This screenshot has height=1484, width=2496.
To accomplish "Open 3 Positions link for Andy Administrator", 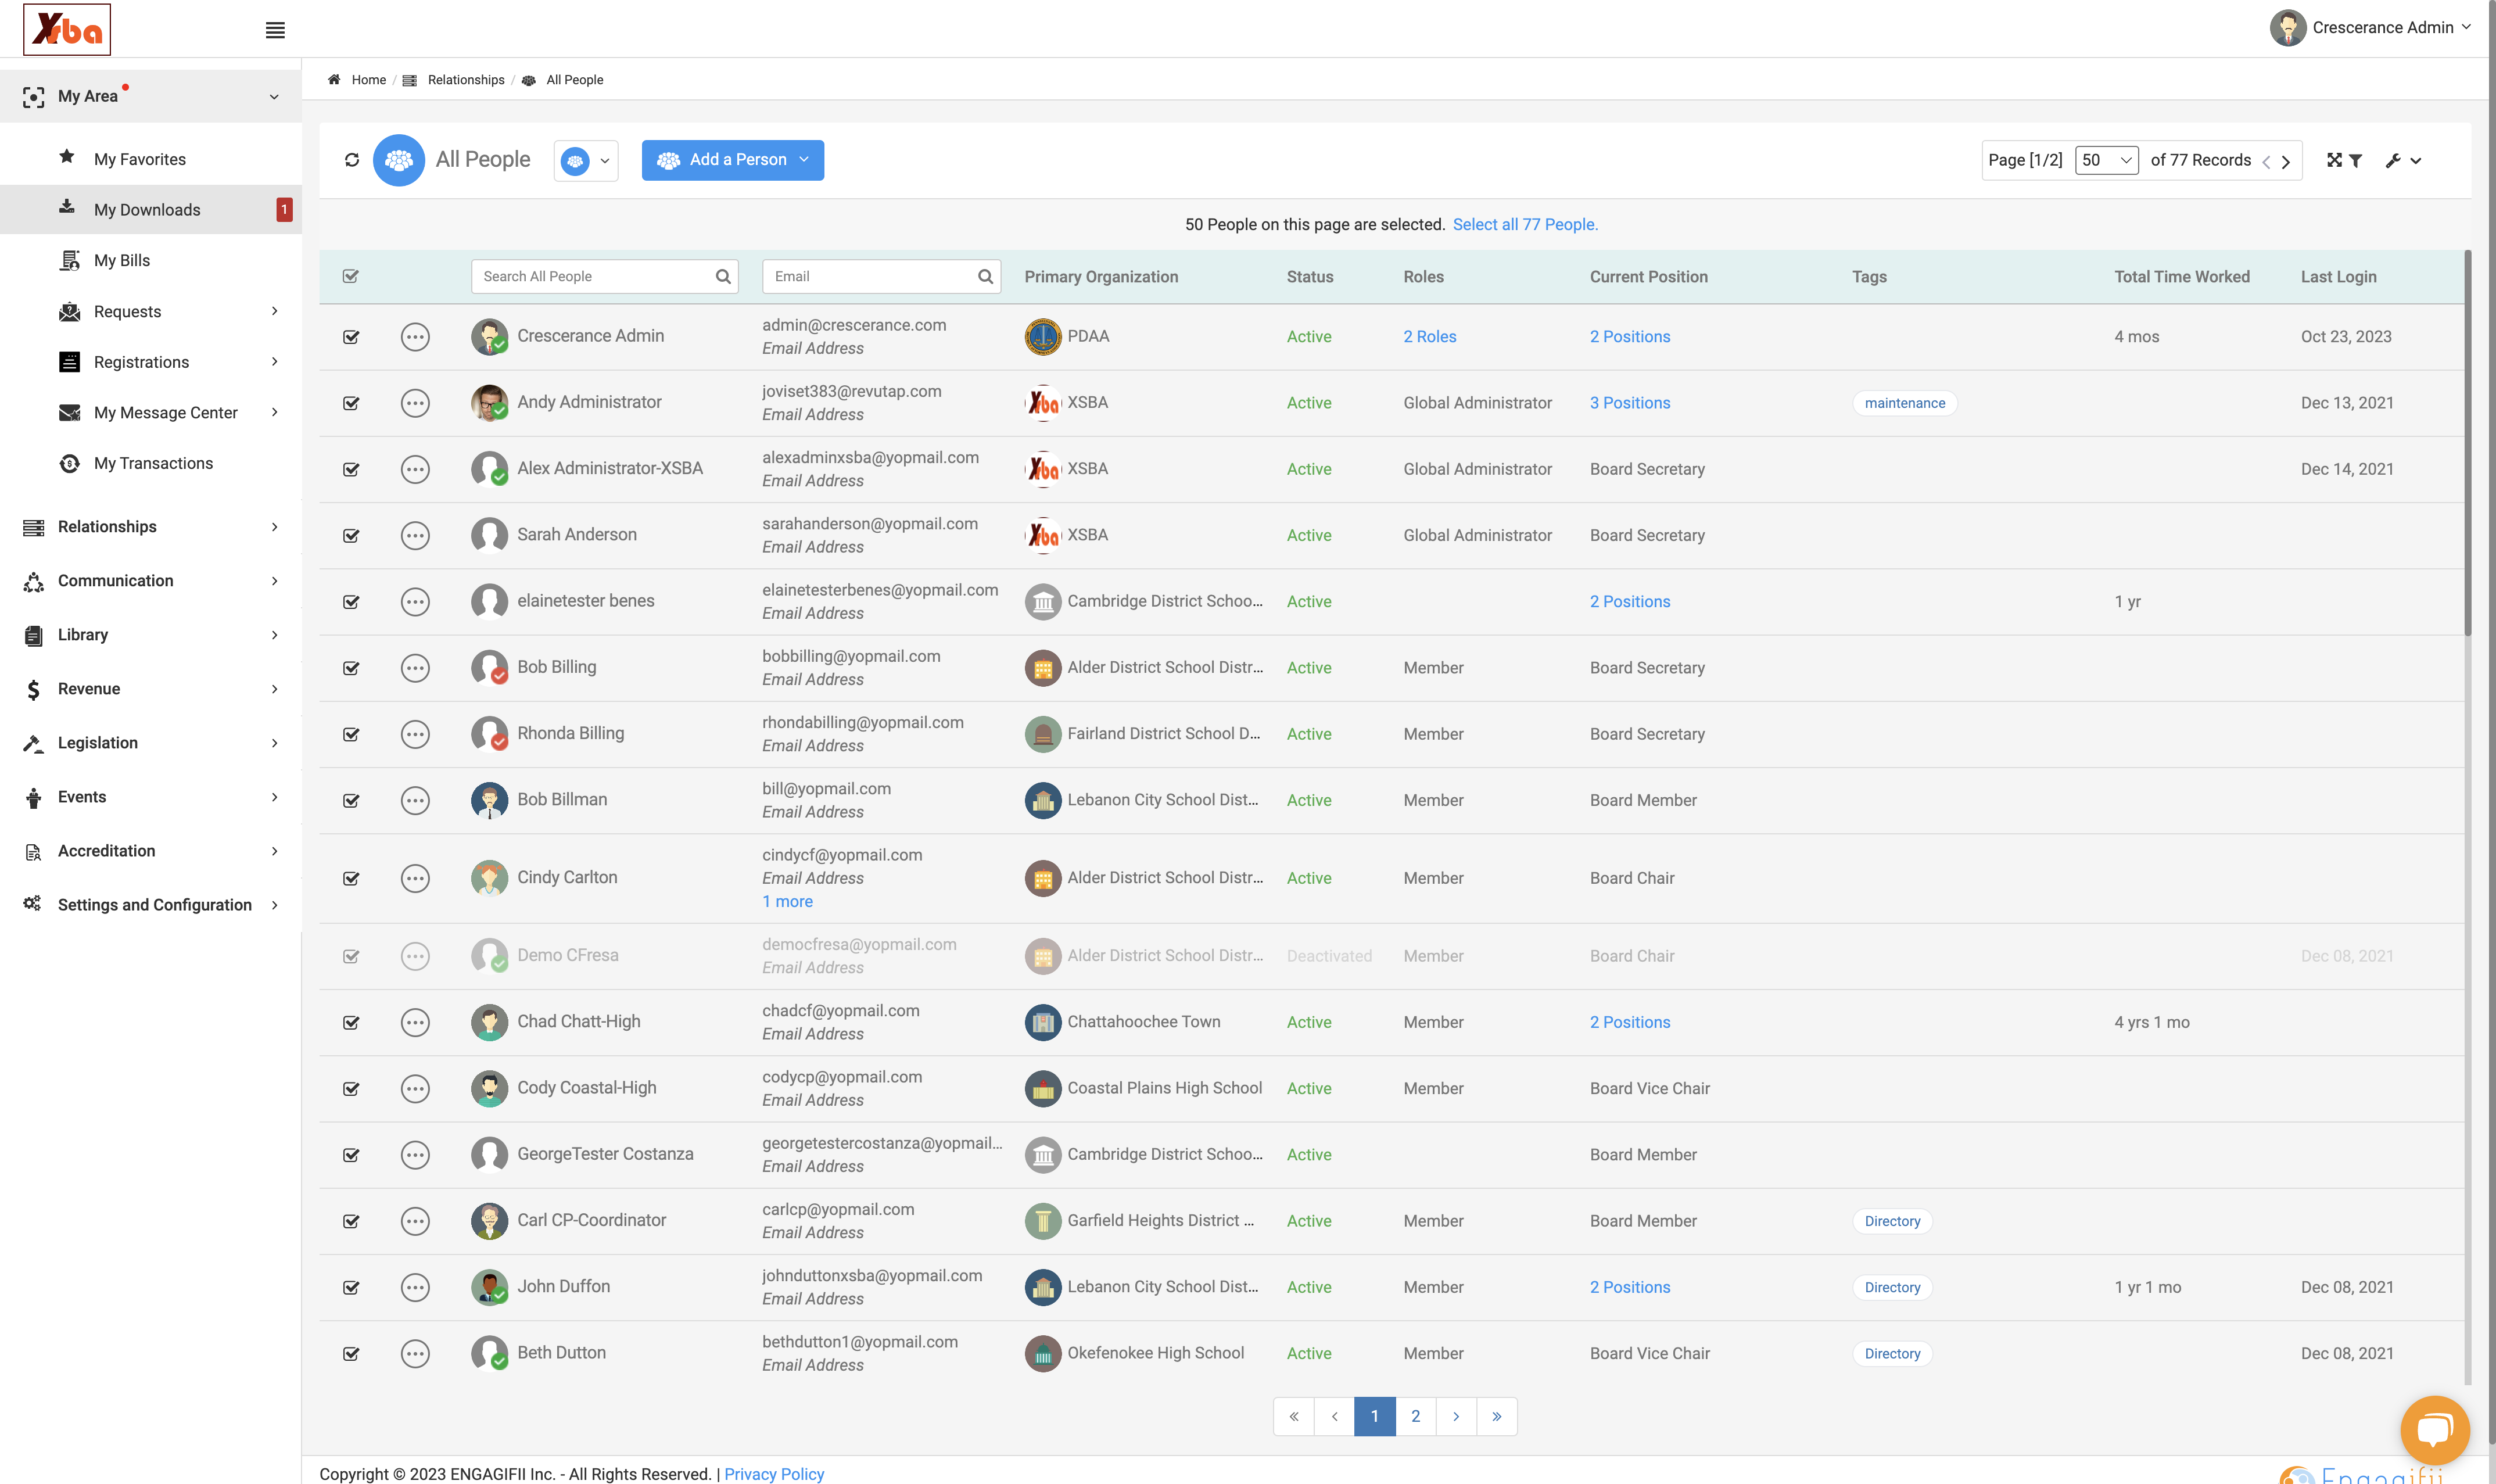I will [x=1629, y=403].
